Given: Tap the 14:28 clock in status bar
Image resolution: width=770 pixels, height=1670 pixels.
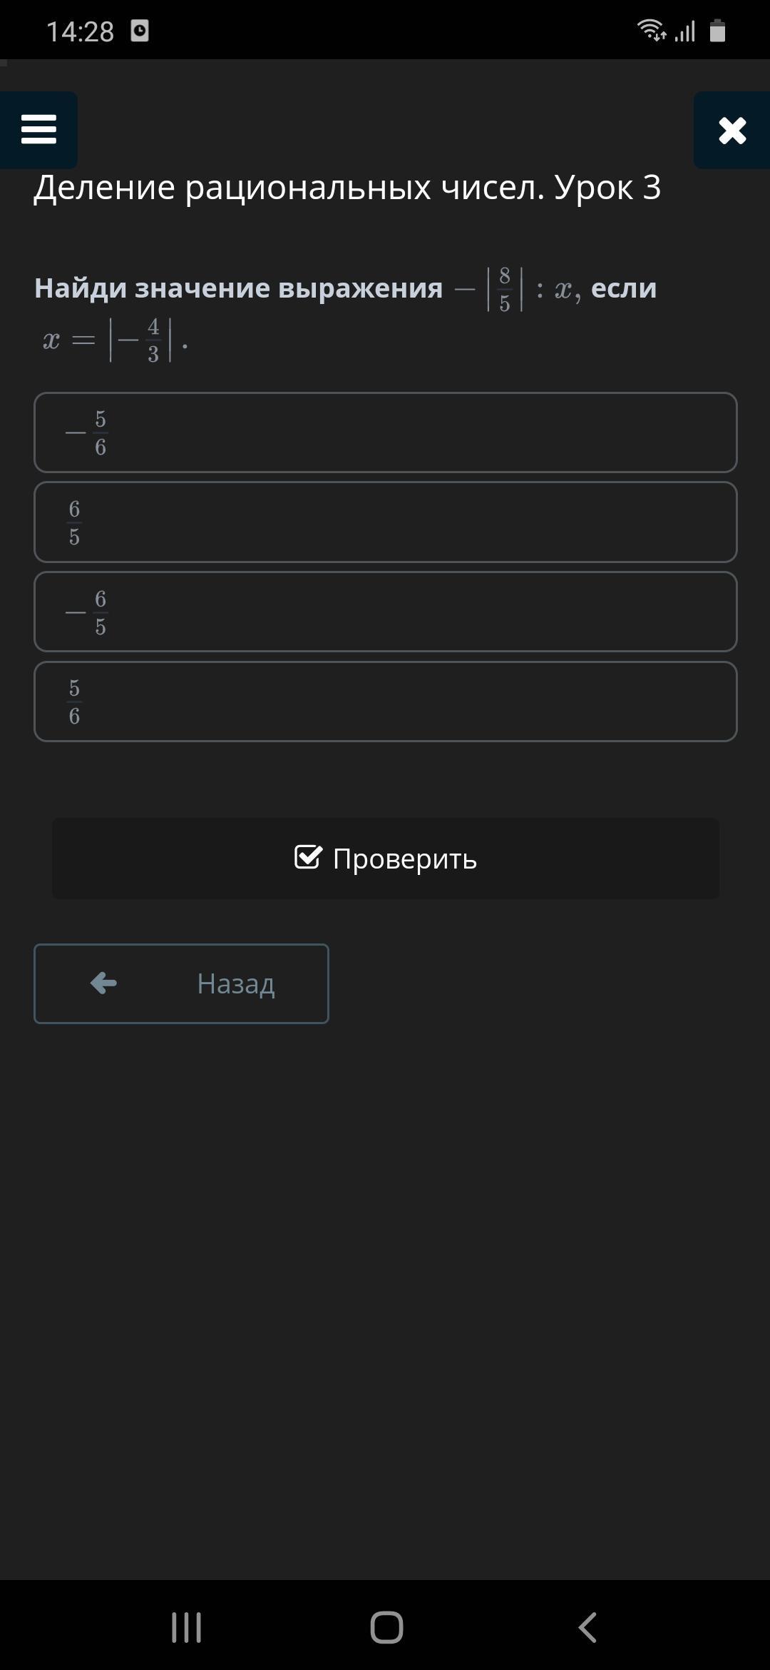Looking at the screenshot, I should click(80, 31).
